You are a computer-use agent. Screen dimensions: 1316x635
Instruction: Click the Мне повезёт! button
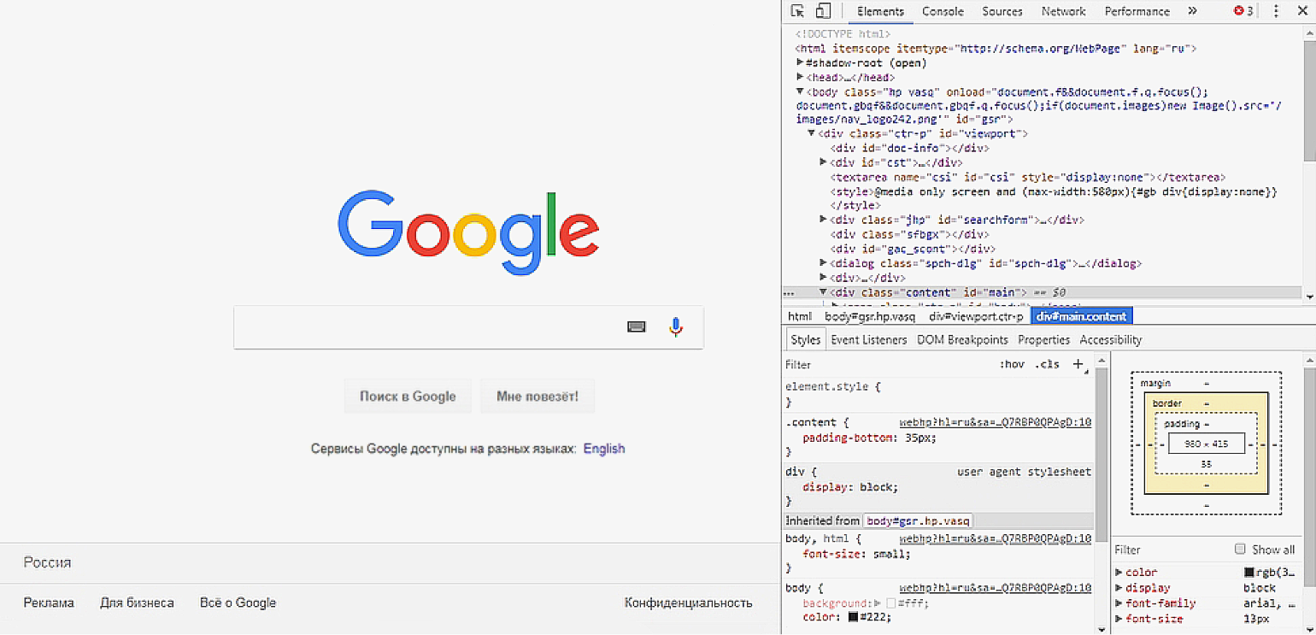(x=538, y=397)
